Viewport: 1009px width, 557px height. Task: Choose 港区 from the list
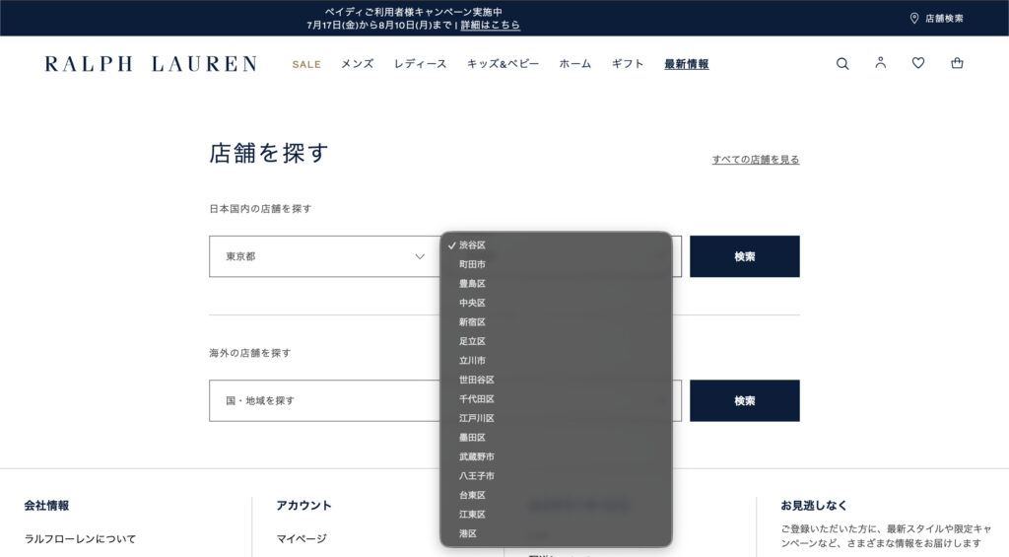click(x=556, y=533)
